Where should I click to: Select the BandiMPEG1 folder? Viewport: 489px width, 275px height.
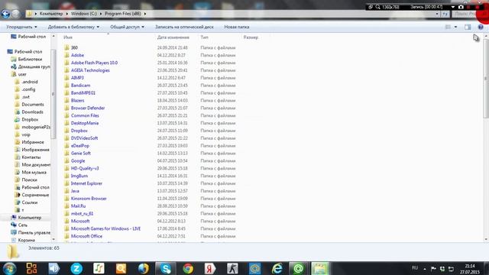tap(83, 93)
